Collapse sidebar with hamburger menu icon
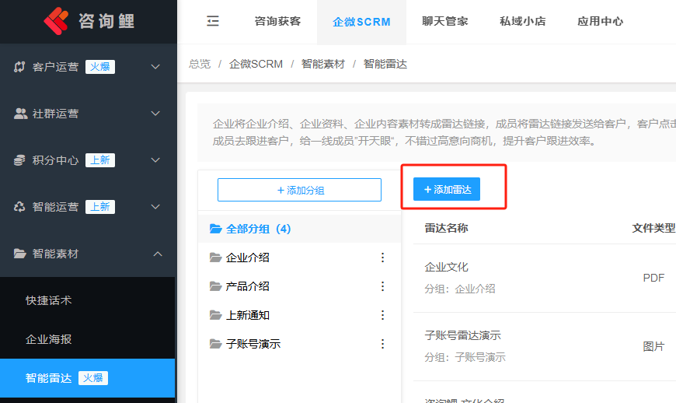 [x=213, y=21]
